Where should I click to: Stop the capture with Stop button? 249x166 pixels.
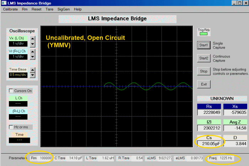204,71
